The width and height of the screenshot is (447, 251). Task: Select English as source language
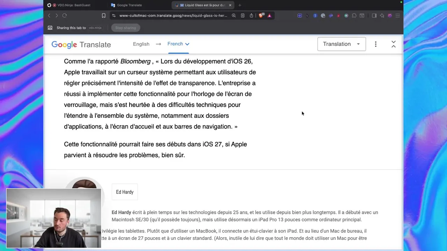(x=141, y=44)
